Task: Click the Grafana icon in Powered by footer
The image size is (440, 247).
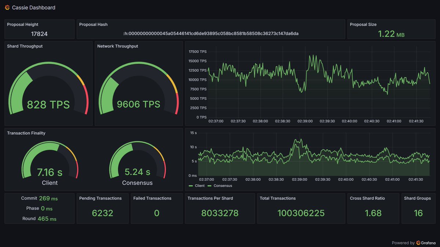Action: coord(419,243)
